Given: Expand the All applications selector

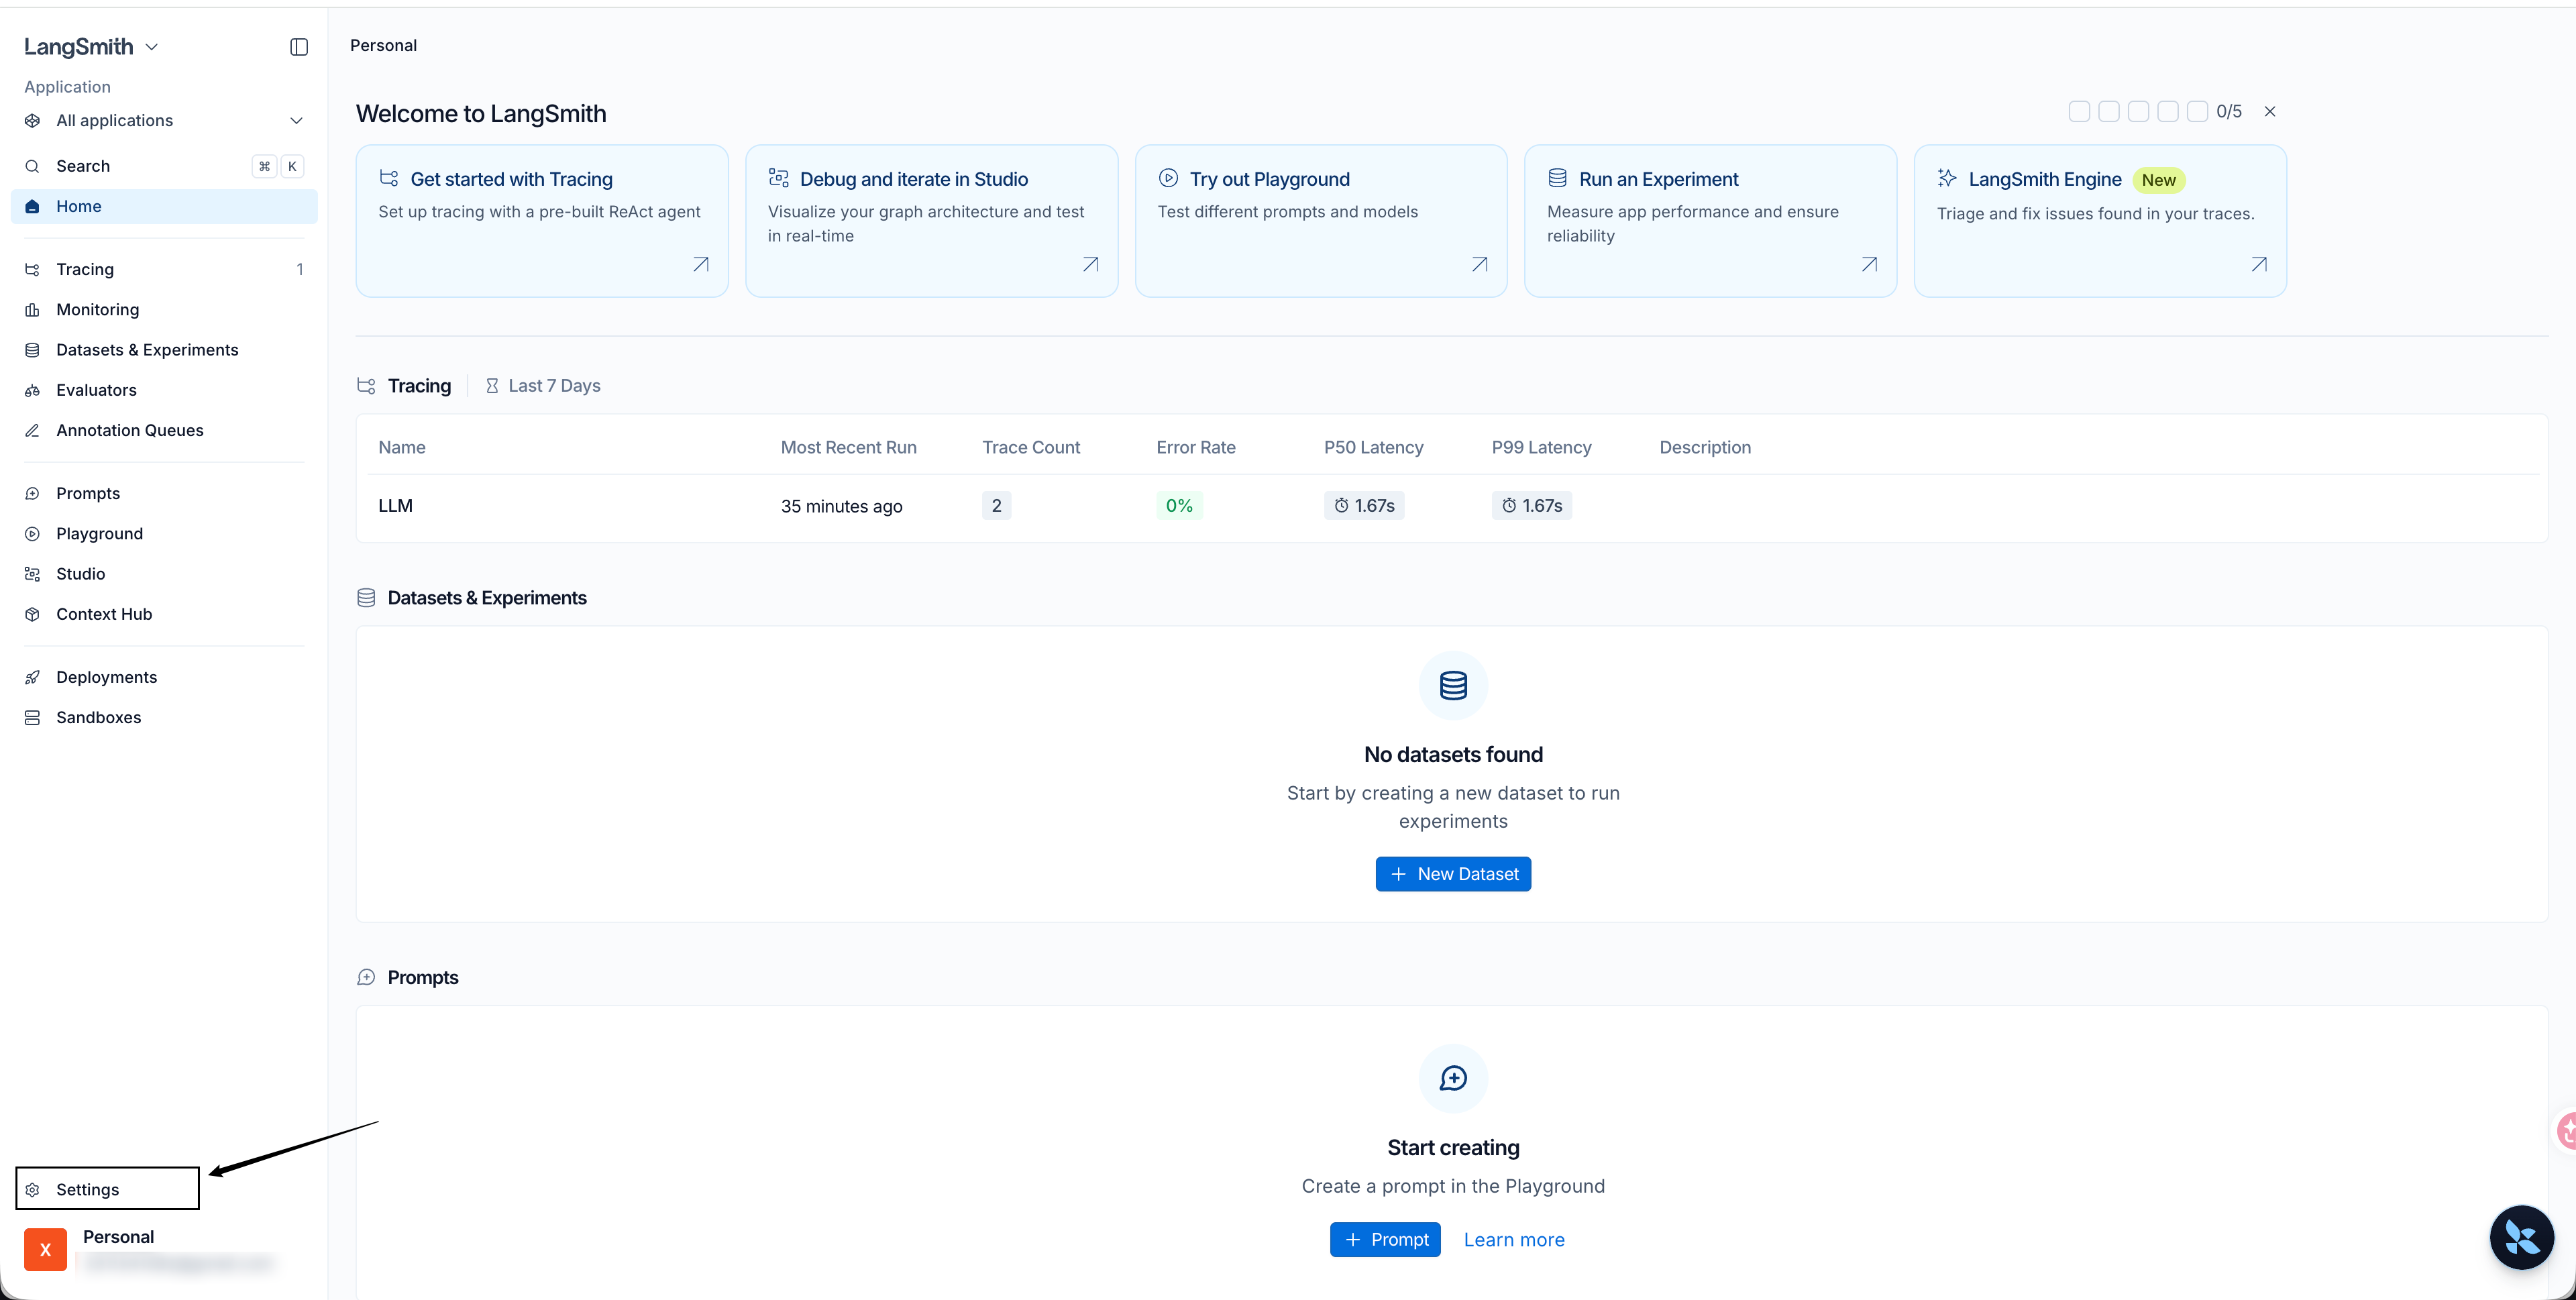Looking at the screenshot, I should point(164,120).
